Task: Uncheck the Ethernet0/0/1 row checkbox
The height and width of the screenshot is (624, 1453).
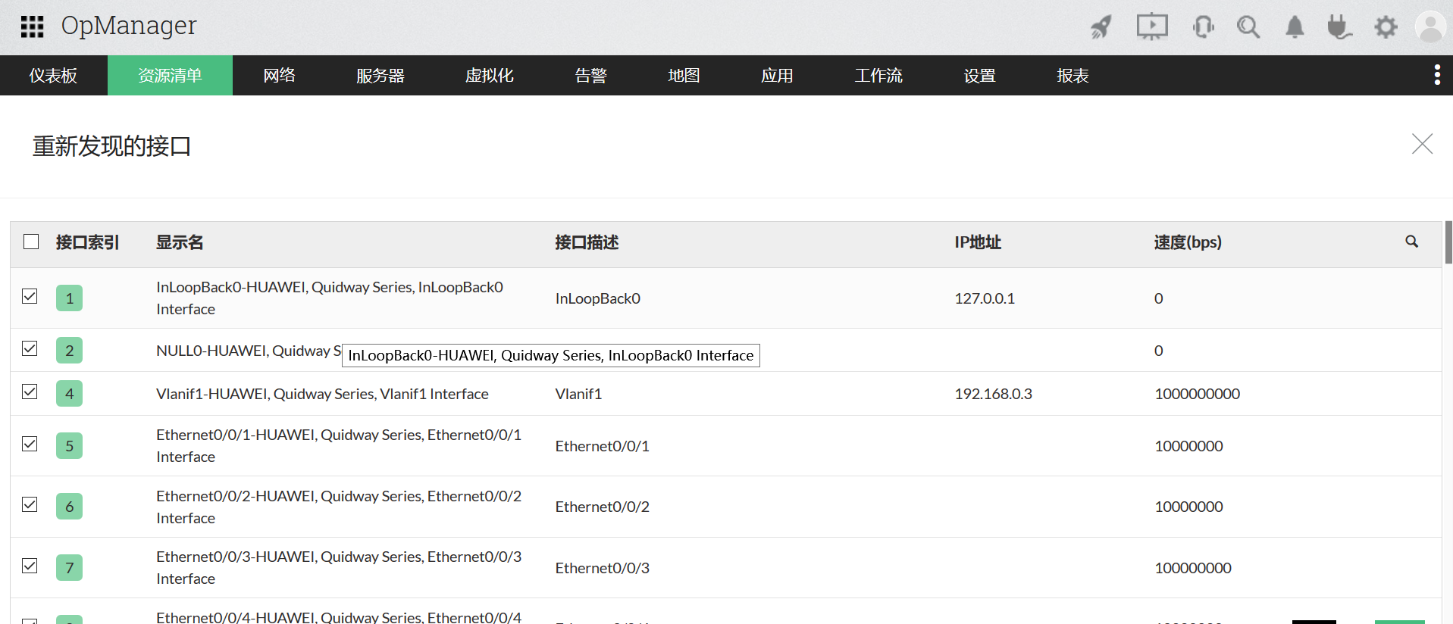Action: [30, 444]
